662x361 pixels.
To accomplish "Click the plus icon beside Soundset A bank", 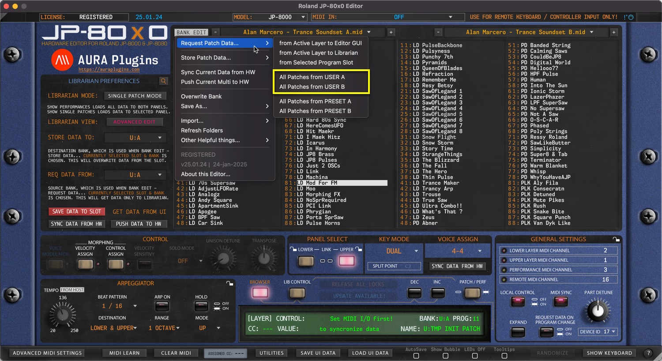I will 391,32.
